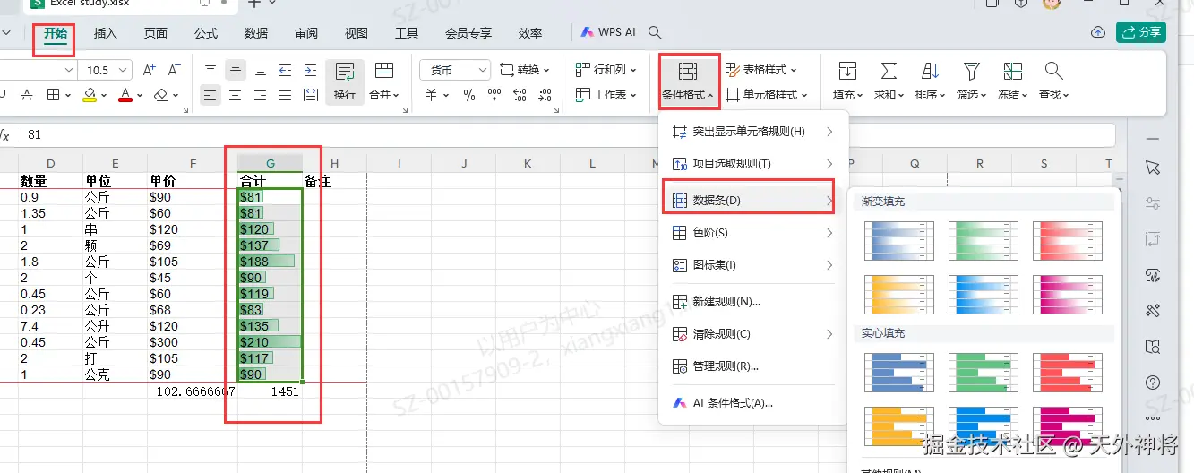Open the 突出显示单元格规则 submenu

click(752, 132)
